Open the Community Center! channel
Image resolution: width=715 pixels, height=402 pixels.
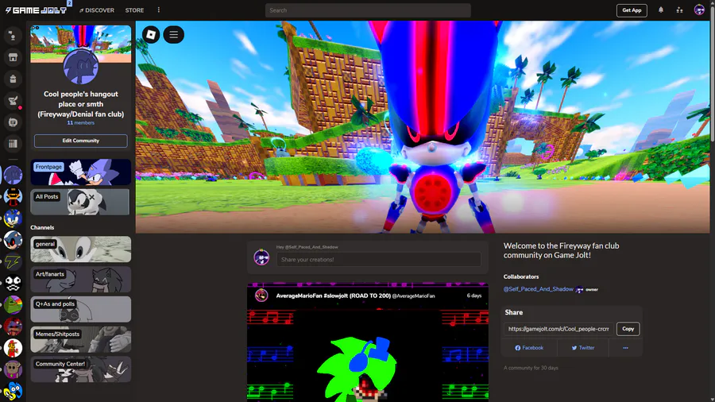81,369
